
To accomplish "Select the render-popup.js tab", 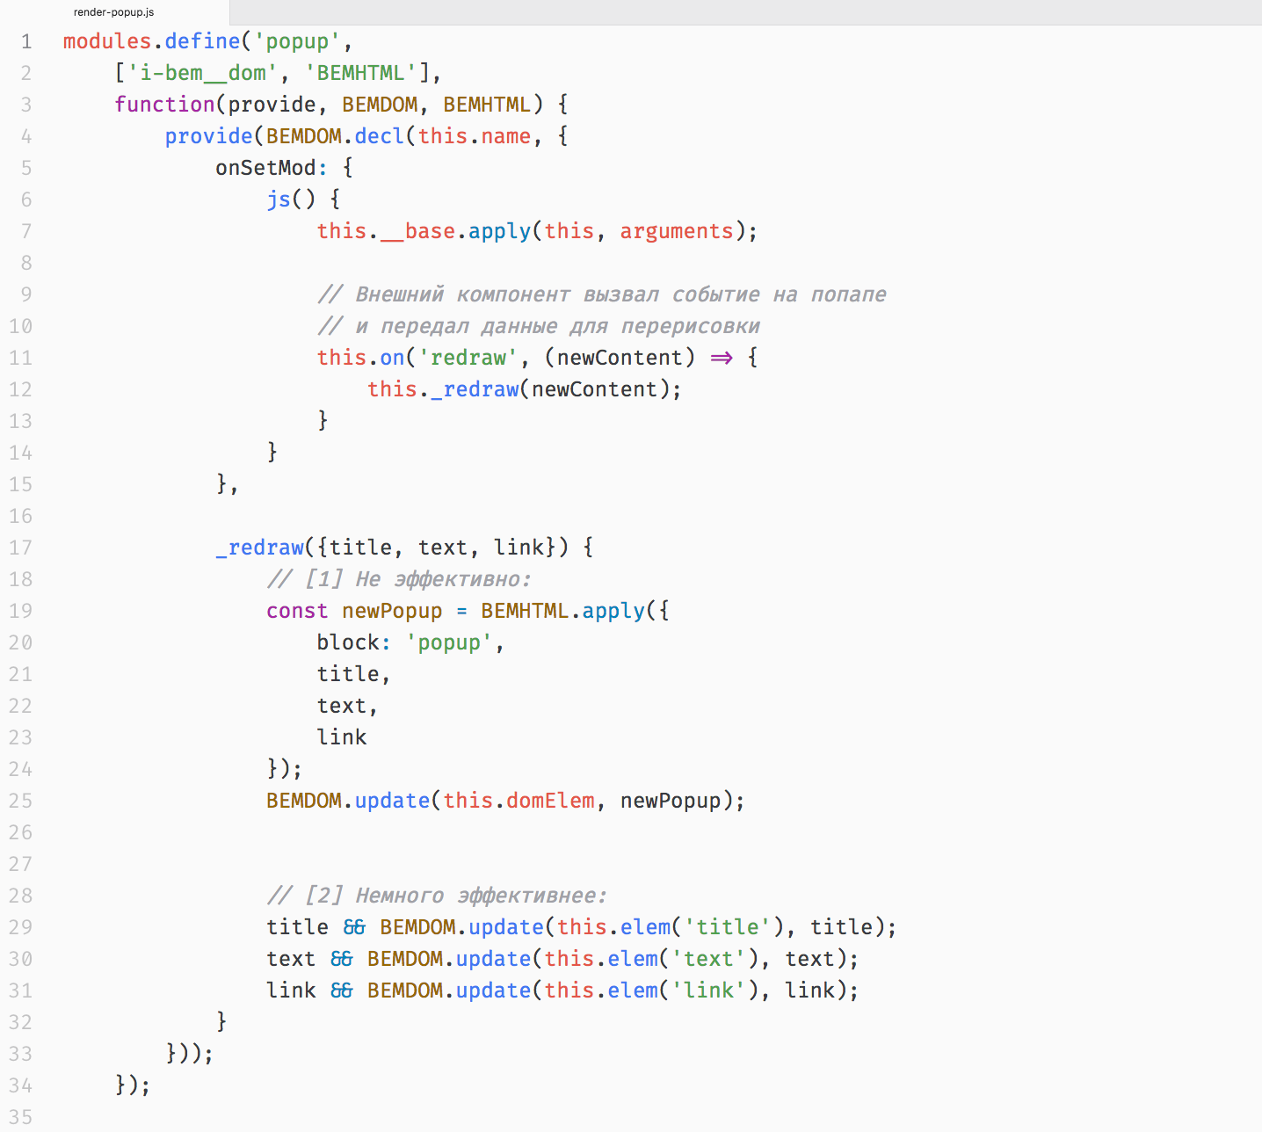I will click(x=114, y=12).
